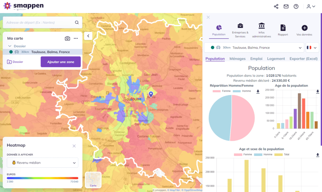
Task: Close the Heatmap panel
Action: coord(74,146)
